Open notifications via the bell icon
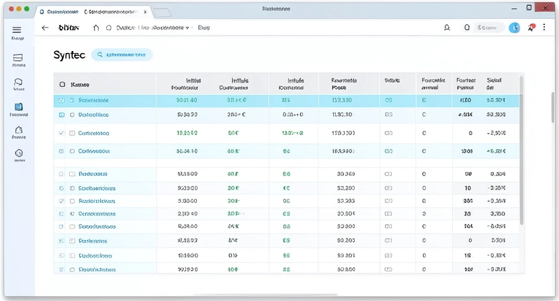 tap(447, 28)
